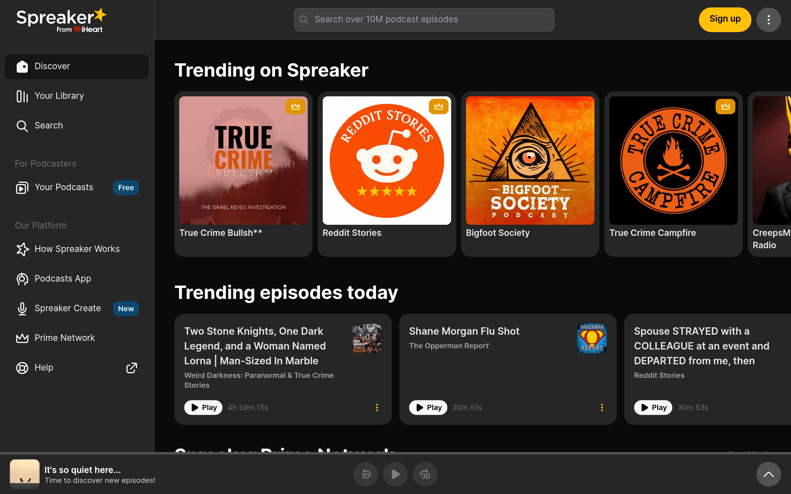Skip forward 30 seconds in player
The height and width of the screenshot is (494, 791).
(425, 474)
